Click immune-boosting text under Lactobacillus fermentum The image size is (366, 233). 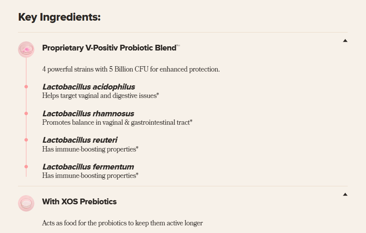(x=90, y=176)
